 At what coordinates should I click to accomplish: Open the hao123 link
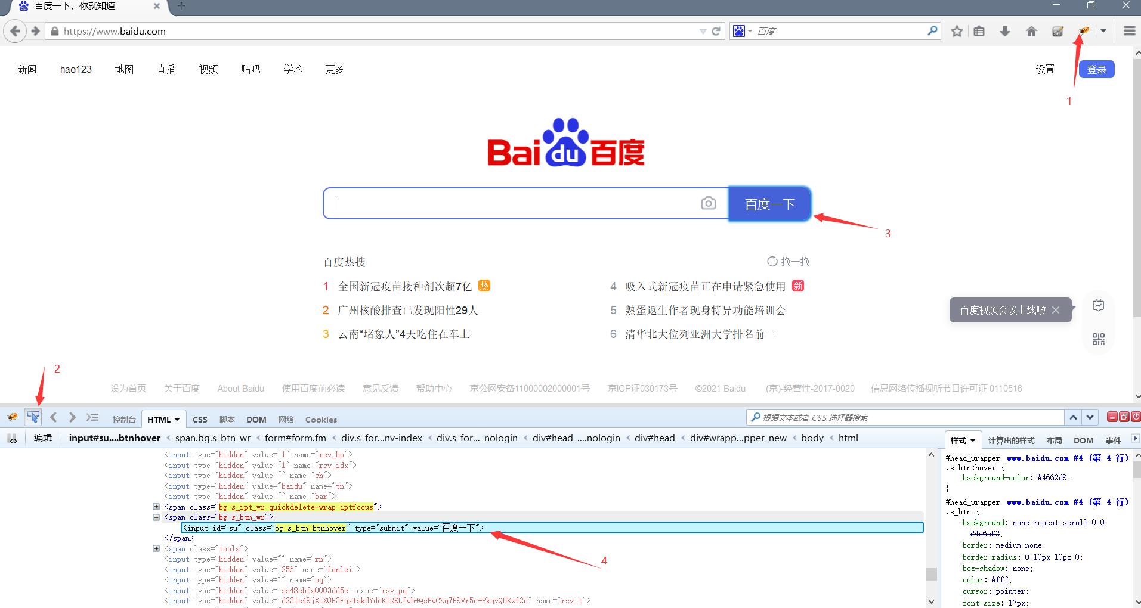click(x=76, y=69)
